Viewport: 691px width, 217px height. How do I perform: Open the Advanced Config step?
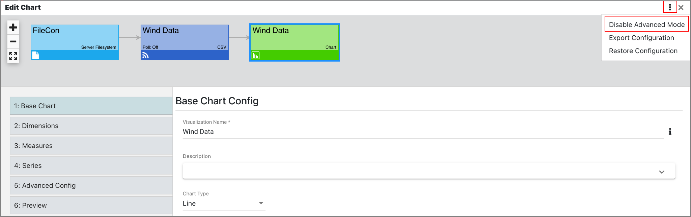91,185
